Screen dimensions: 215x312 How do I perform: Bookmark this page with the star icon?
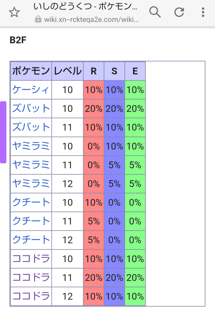tap(14, 12)
